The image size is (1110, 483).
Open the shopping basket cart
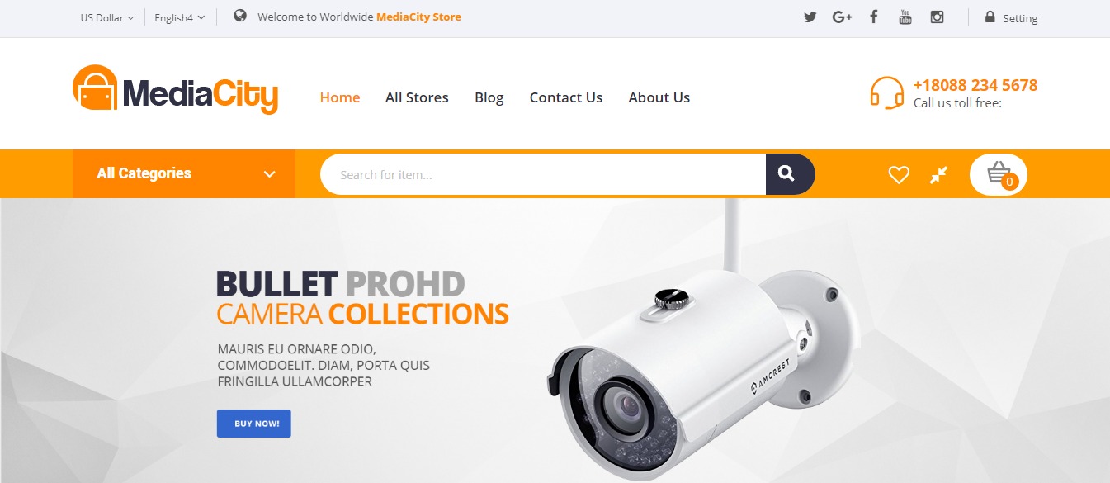pos(999,174)
